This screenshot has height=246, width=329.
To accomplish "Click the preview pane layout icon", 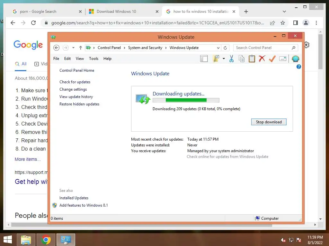I will coord(204,59).
